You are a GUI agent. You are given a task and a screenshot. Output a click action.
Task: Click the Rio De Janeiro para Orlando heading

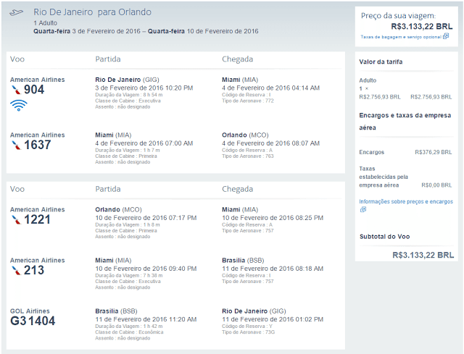(92, 12)
